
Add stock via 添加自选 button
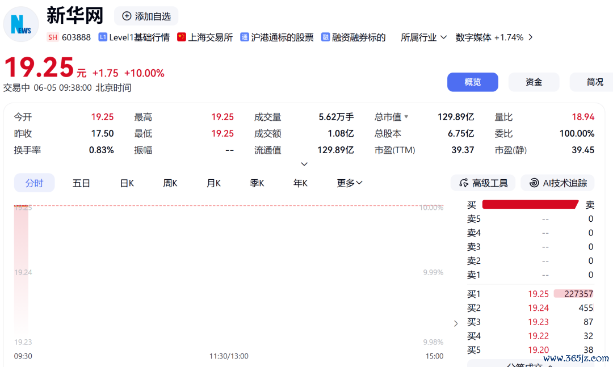click(x=146, y=16)
